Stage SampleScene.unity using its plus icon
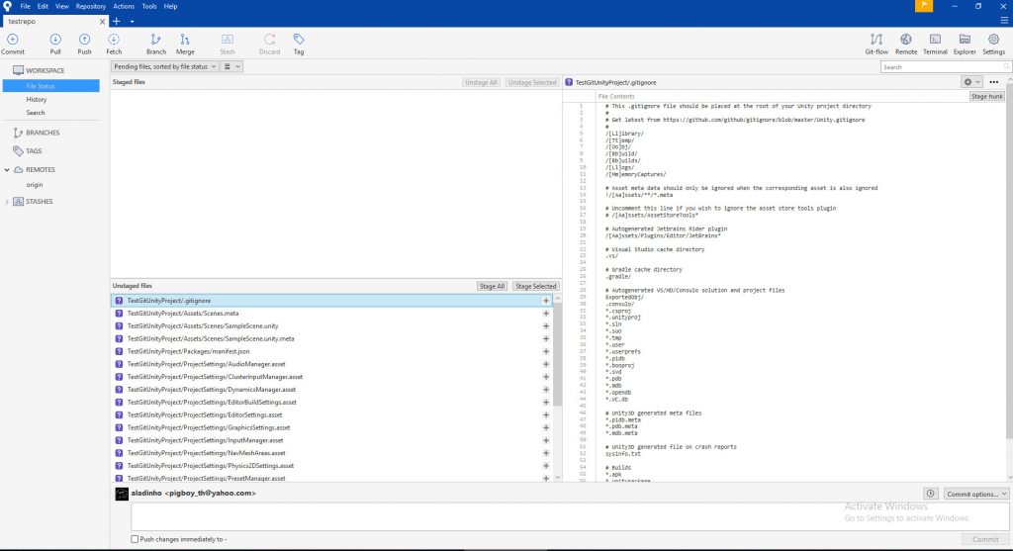 [546, 326]
